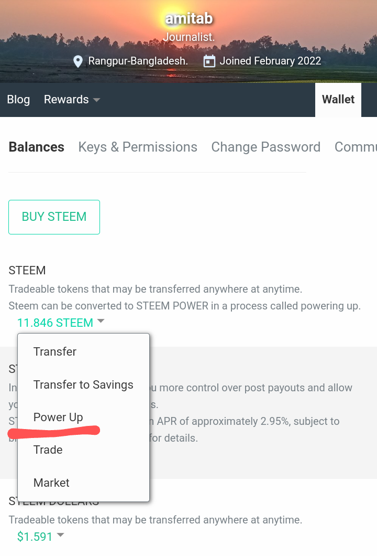The width and height of the screenshot is (377, 556).
Task: Expand the Rewards dropdown arrow
Action: [x=96, y=100]
